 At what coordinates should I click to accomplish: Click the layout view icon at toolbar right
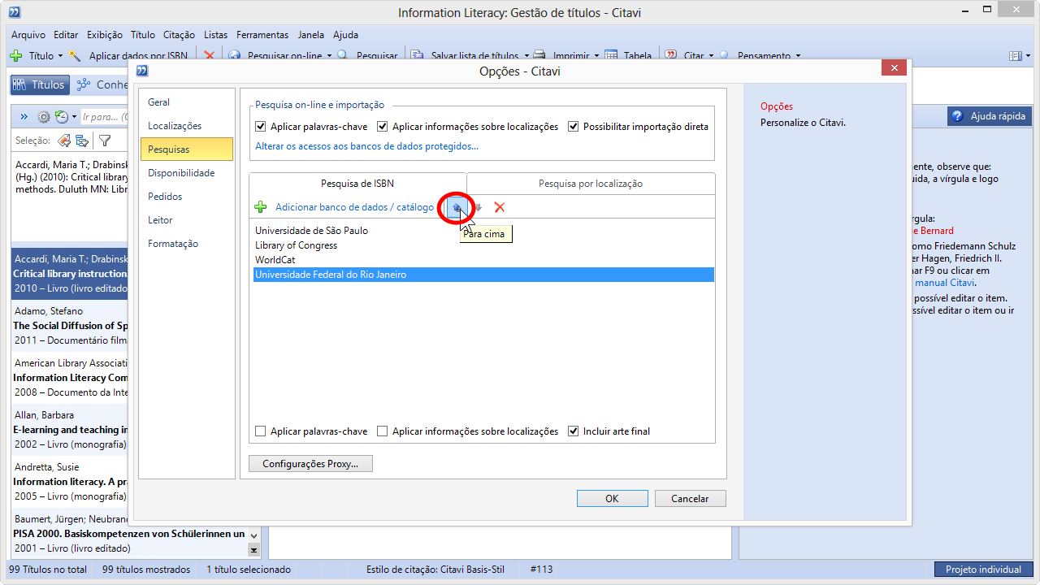point(1015,56)
